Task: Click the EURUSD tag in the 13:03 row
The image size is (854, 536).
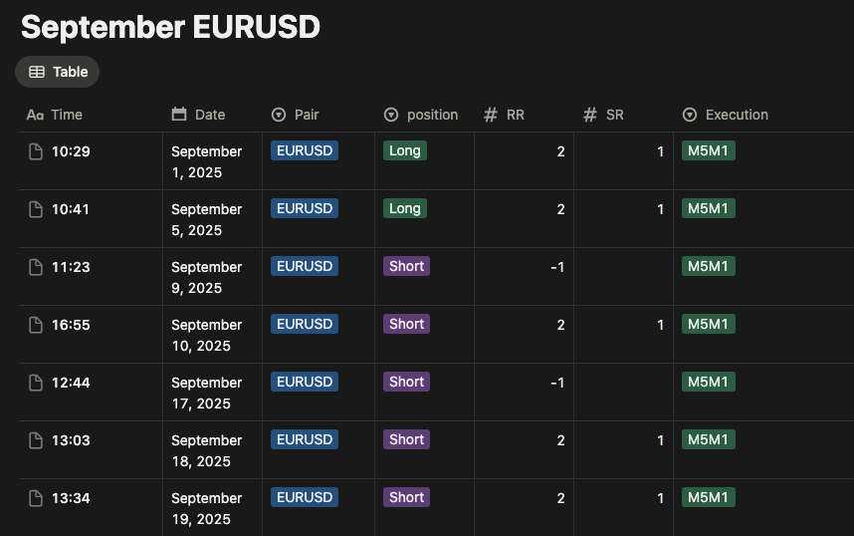Action: [305, 439]
